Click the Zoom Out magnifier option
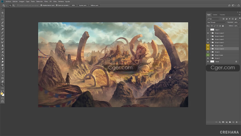 click(13, 5)
